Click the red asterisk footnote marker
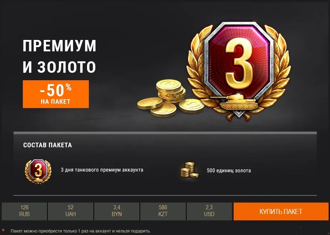This screenshot has width=330, height=235. (3, 231)
